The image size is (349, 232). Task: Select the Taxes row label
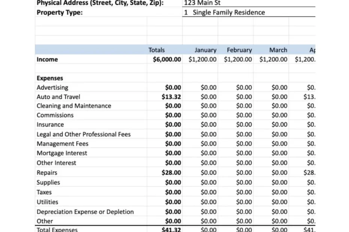pyautogui.click(x=44, y=192)
